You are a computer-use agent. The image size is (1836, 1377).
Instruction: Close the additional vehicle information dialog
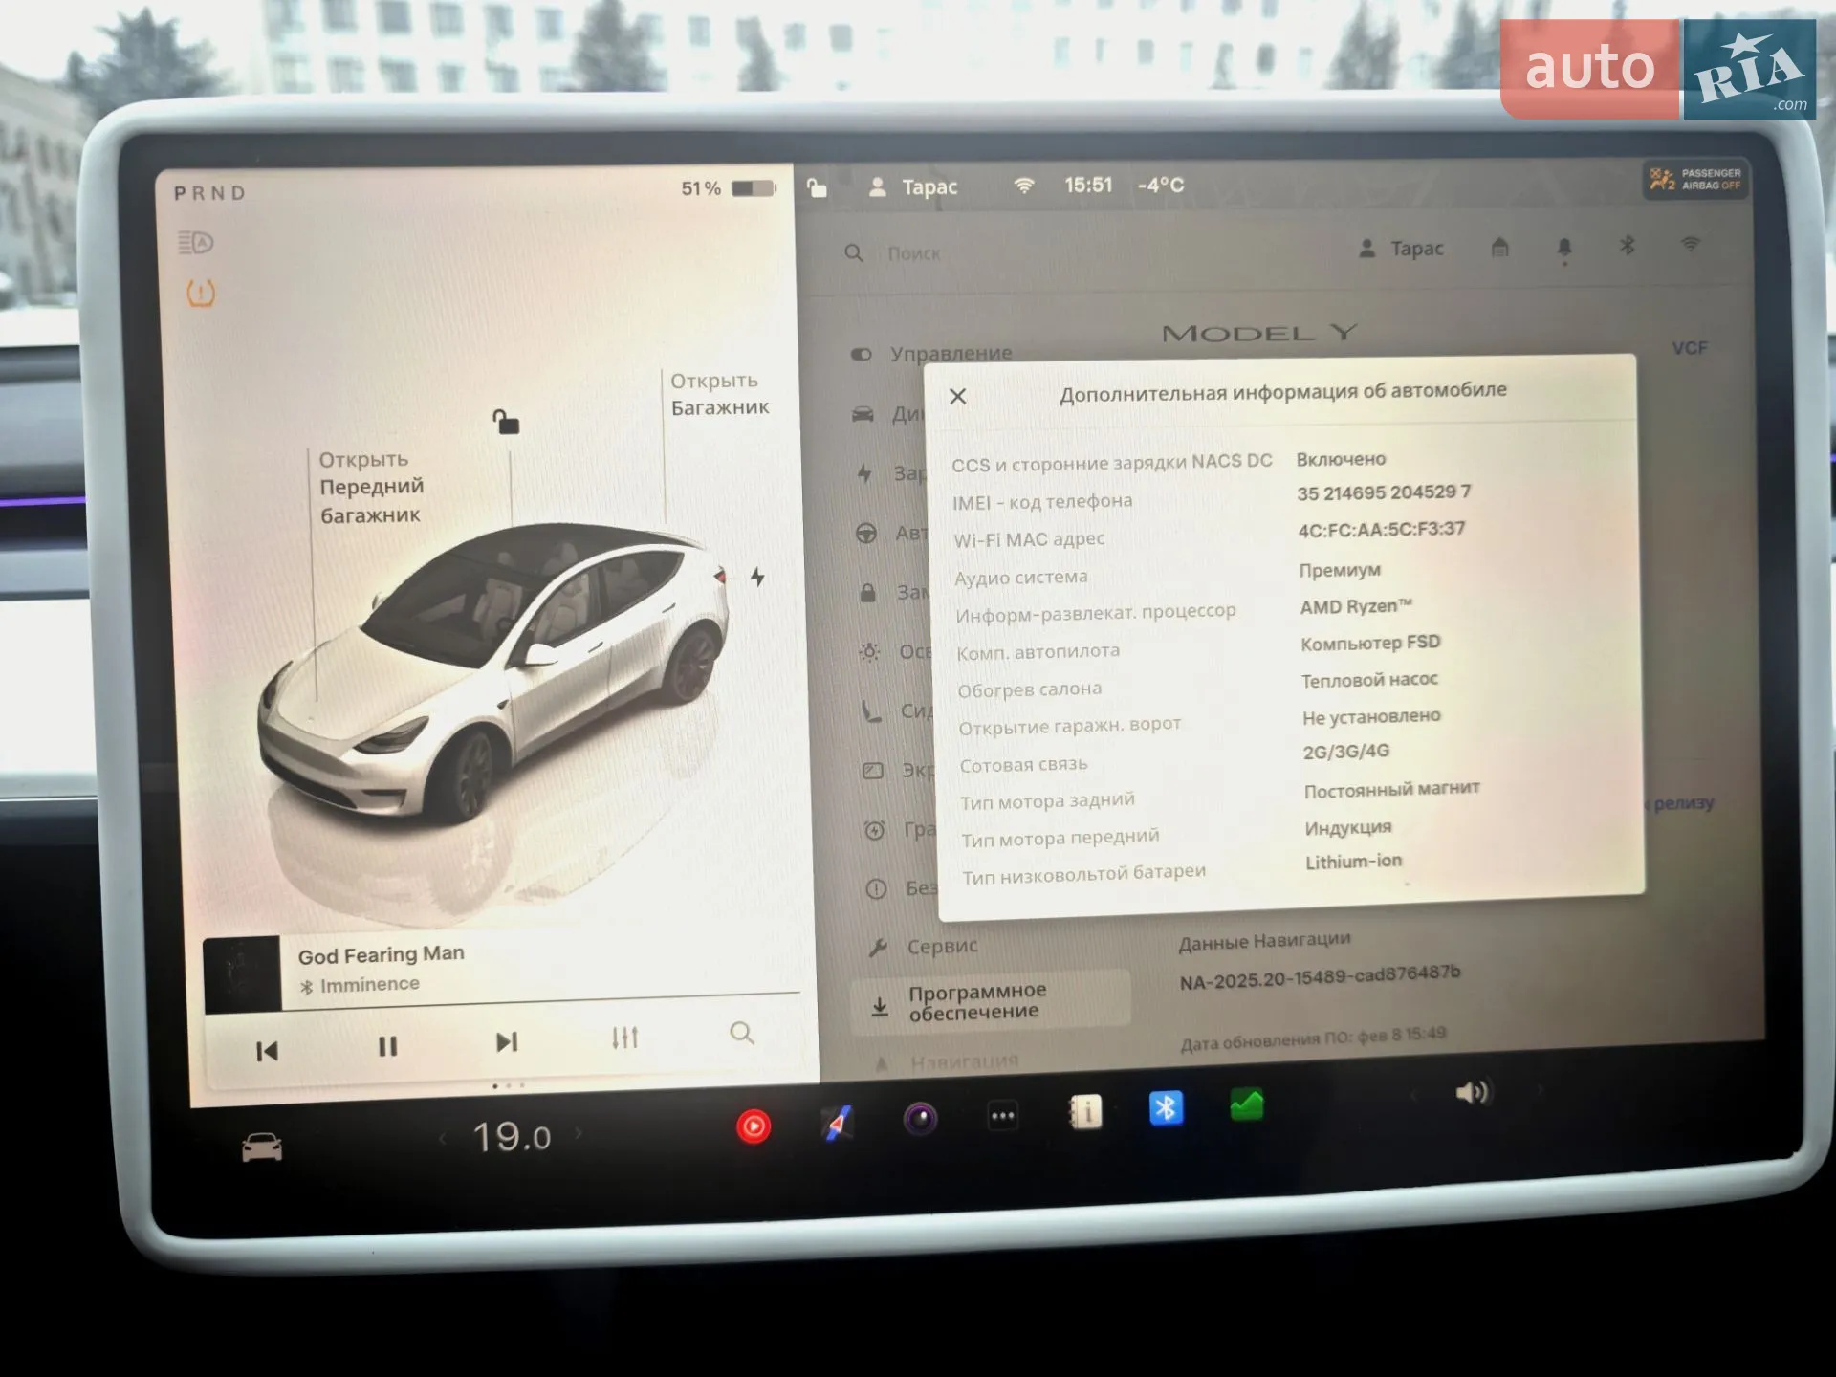coord(958,396)
